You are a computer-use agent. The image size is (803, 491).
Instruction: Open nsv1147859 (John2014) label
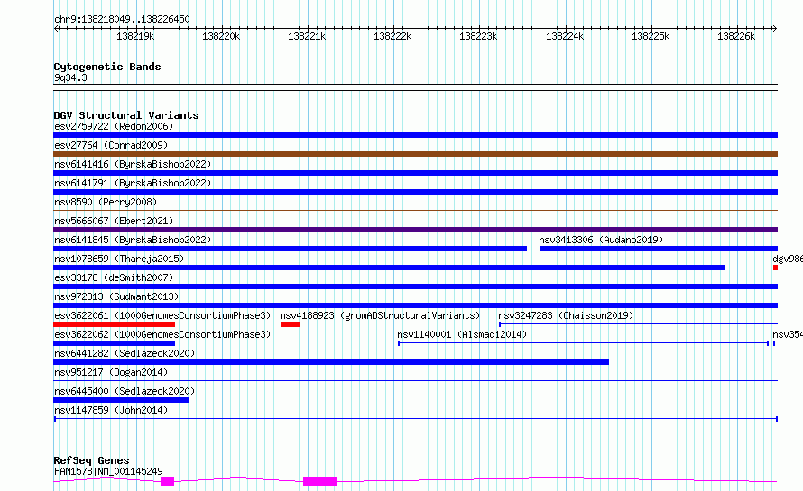[x=111, y=410]
